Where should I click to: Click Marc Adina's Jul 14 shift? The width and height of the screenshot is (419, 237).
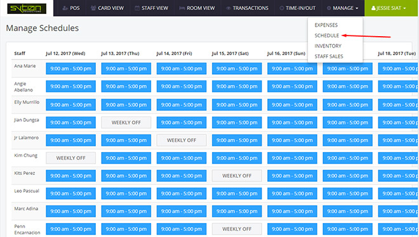coord(182,211)
